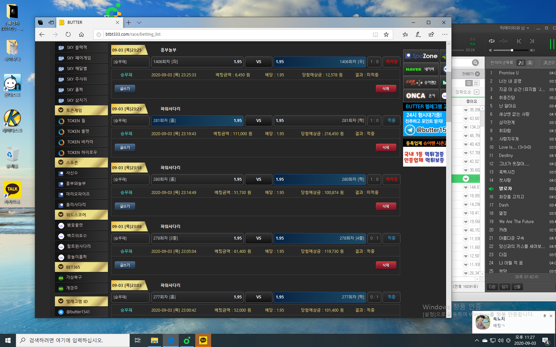Refresh the betting list page
Image resolution: width=556 pixels, height=347 pixels.
click(68, 34)
